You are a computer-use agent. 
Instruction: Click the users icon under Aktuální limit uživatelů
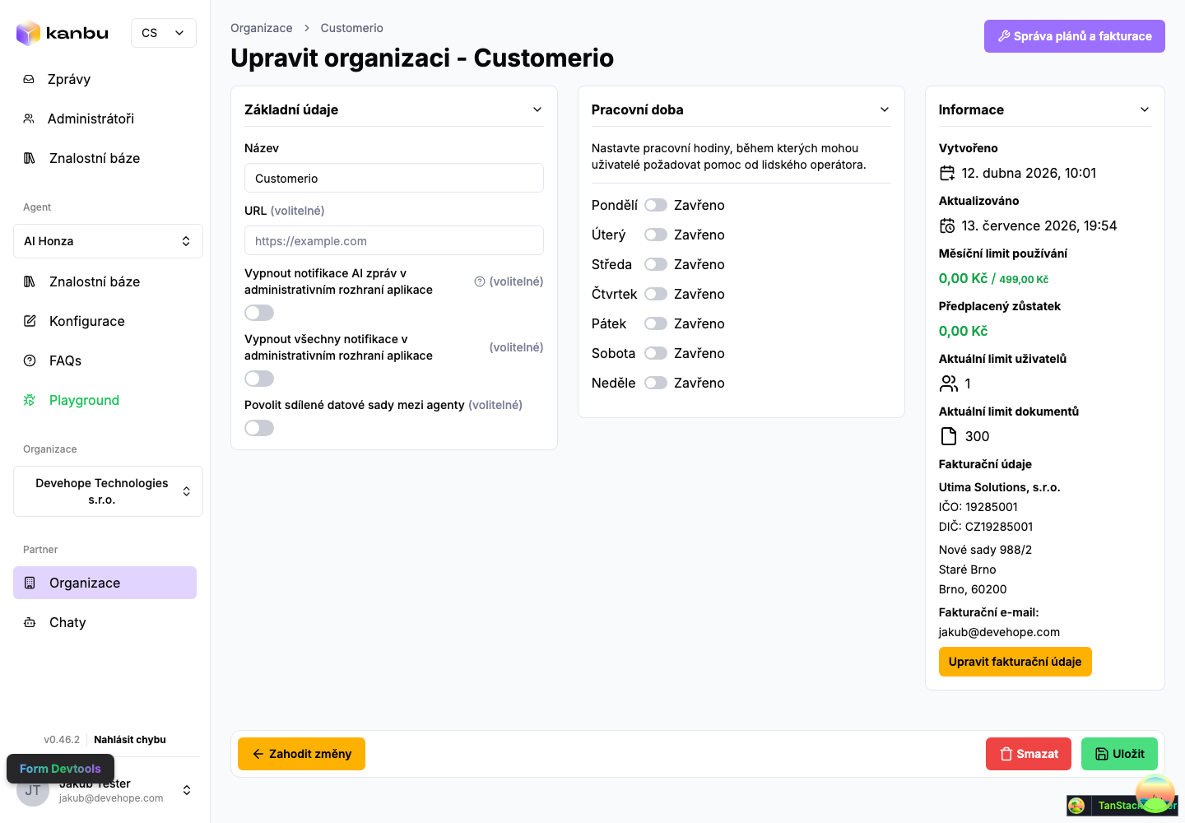click(949, 384)
